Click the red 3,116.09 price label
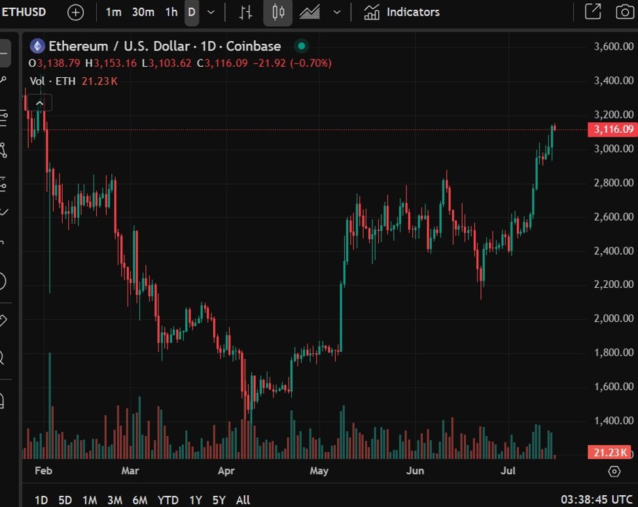638x507 pixels. pos(612,129)
